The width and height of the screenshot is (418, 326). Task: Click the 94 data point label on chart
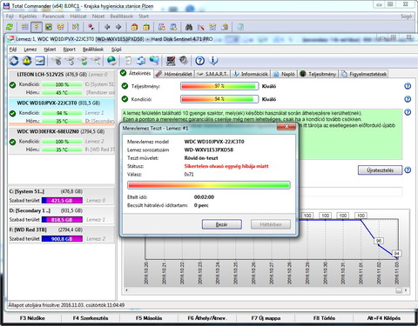tap(396, 254)
